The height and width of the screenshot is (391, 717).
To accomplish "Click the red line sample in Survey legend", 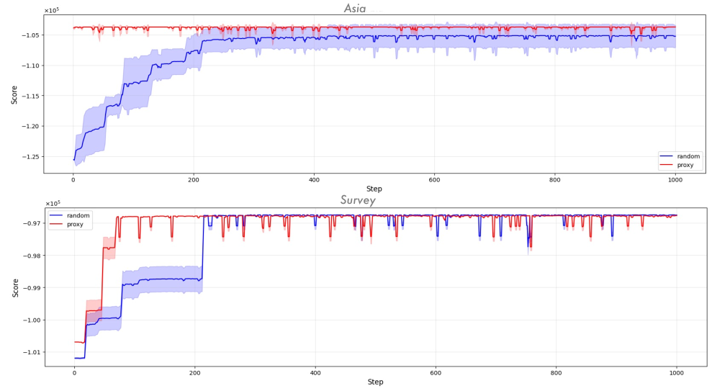I will [56, 224].
